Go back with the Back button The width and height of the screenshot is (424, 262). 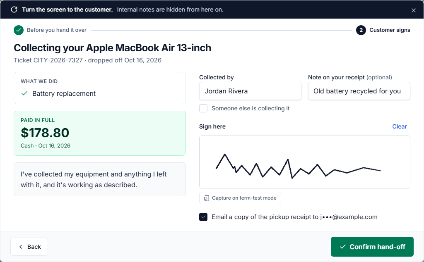29,247
